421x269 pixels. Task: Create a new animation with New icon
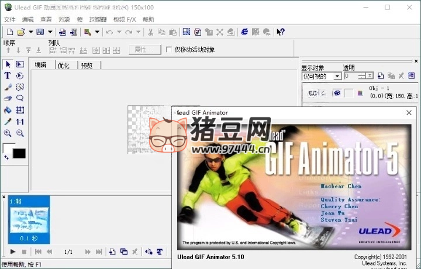[10, 32]
